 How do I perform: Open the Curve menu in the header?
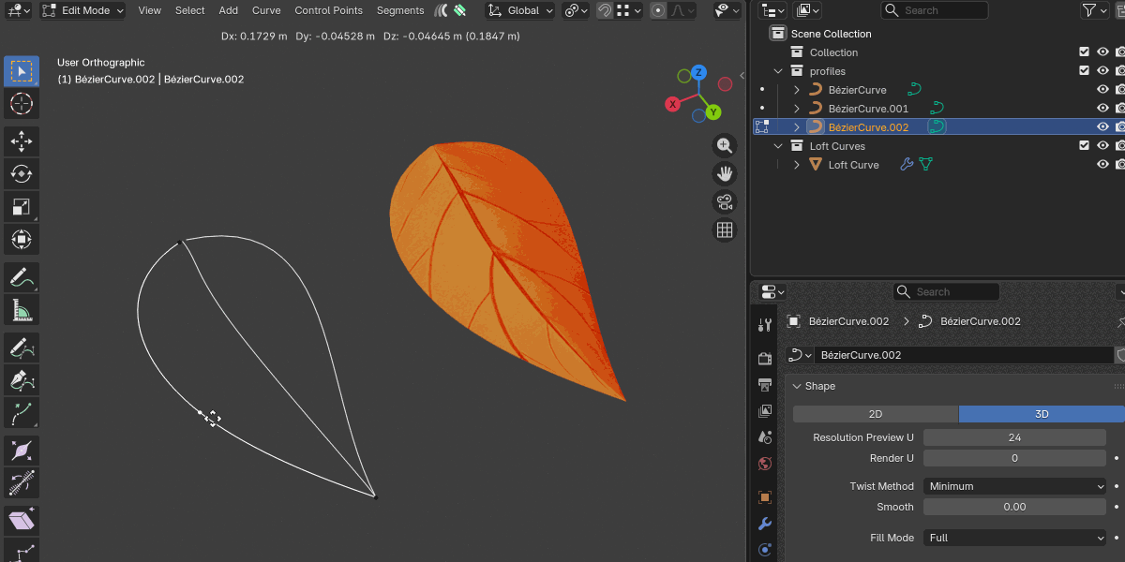click(265, 10)
